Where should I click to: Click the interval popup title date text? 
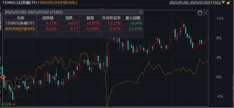click(x=34, y=12)
